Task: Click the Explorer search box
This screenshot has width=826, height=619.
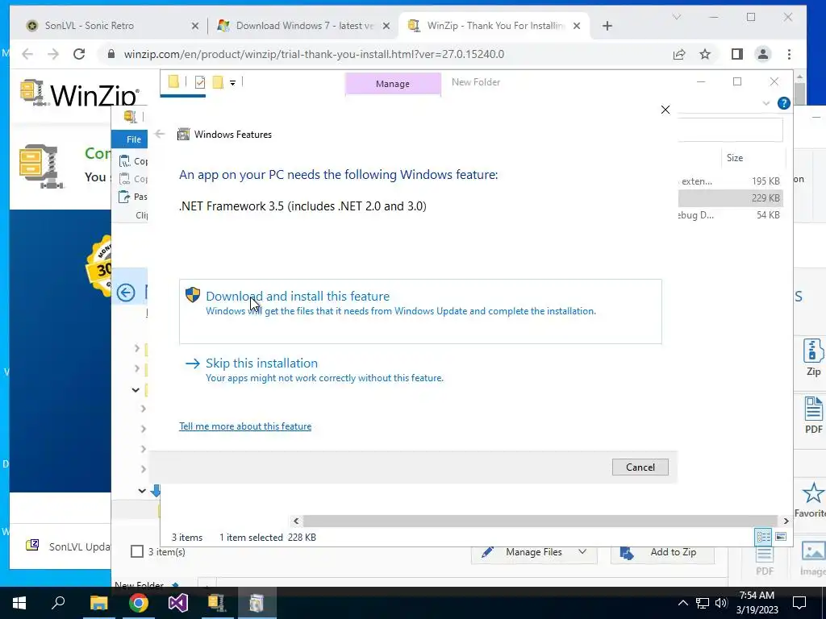Action: pyautogui.click(x=730, y=130)
